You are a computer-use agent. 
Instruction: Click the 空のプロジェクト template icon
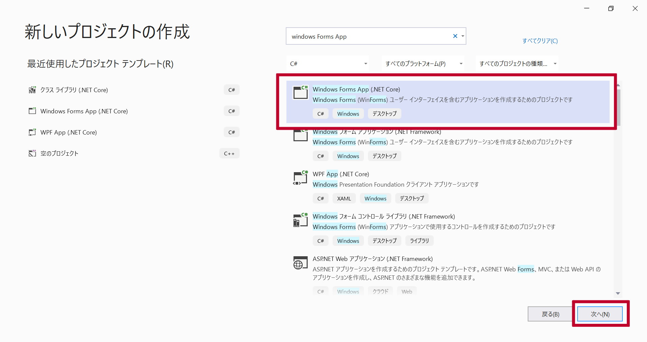(32, 153)
